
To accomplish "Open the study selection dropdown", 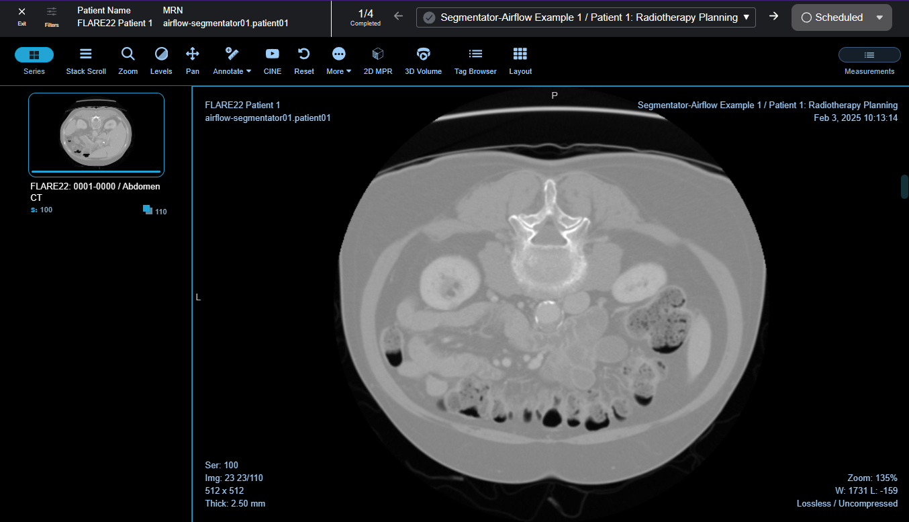I will pyautogui.click(x=585, y=17).
